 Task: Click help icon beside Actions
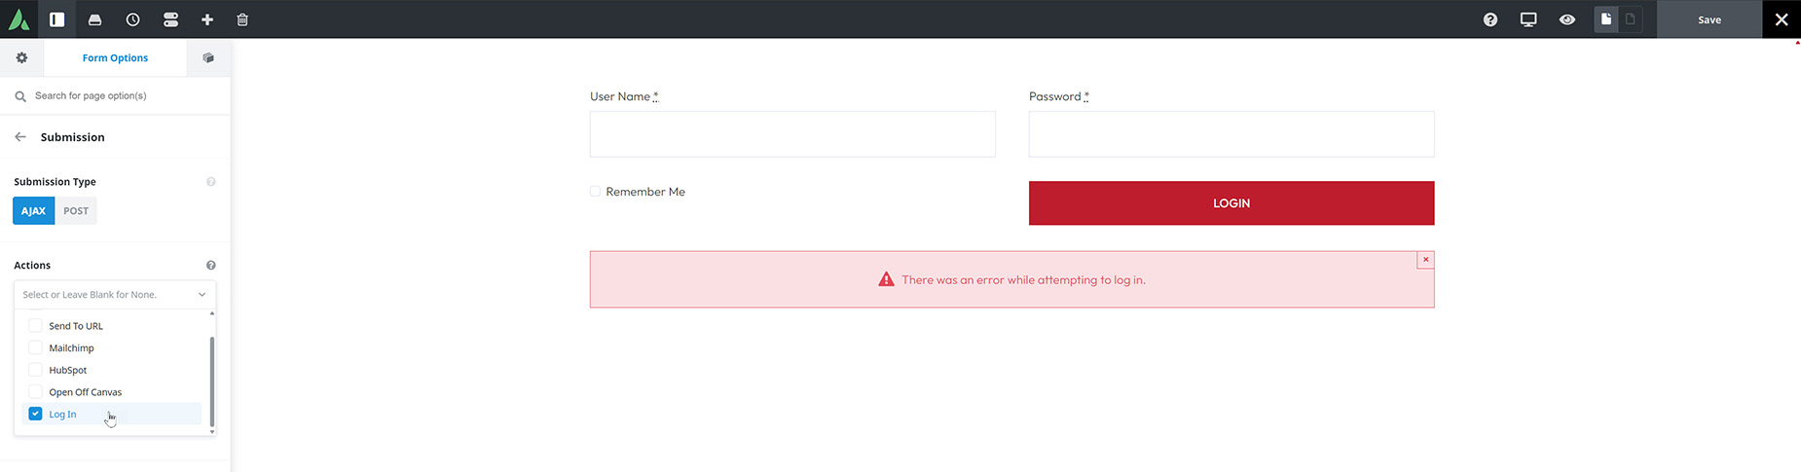click(211, 266)
